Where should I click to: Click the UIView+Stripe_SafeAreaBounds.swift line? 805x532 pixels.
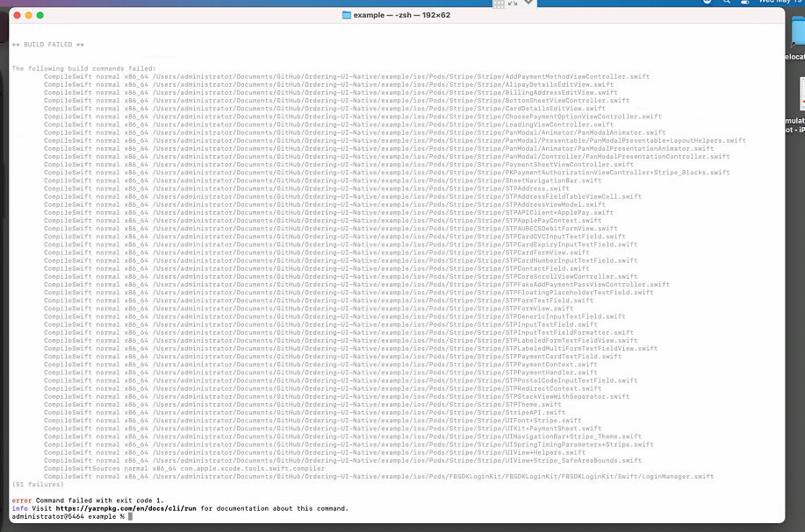pos(342,460)
